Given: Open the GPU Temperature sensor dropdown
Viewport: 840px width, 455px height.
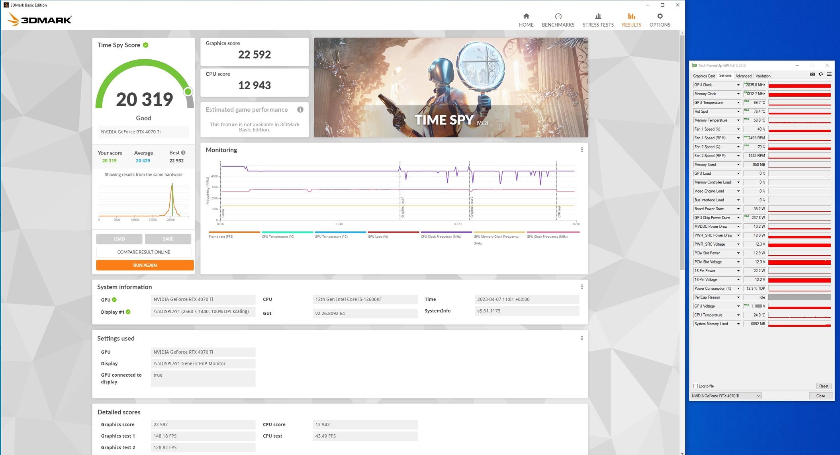Looking at the screenshot, I should coord(738,103).
